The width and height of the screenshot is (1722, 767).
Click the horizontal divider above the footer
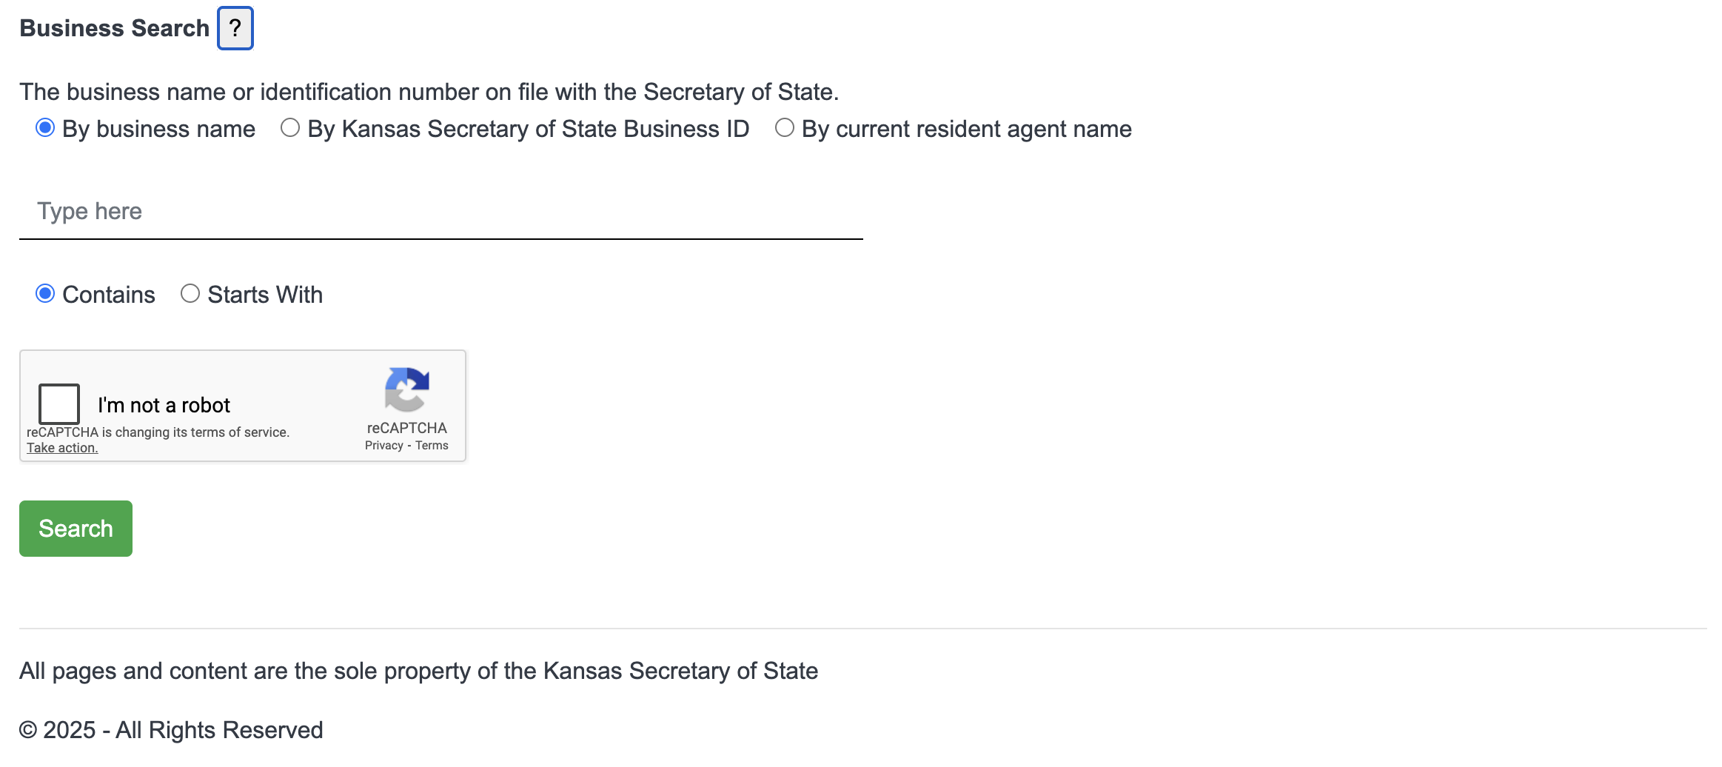[x=862, y=629]
